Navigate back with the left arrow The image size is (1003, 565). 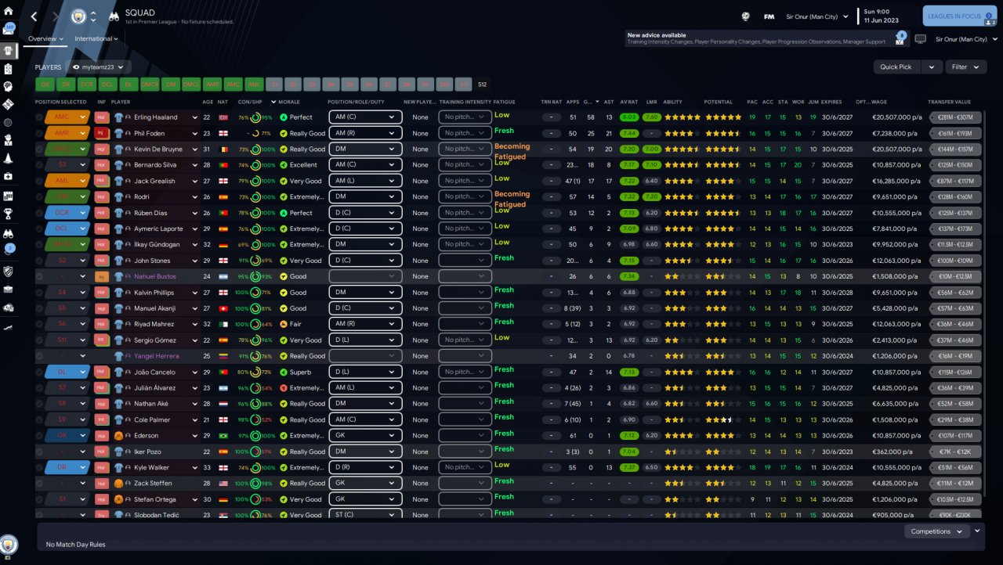point(34,16)
